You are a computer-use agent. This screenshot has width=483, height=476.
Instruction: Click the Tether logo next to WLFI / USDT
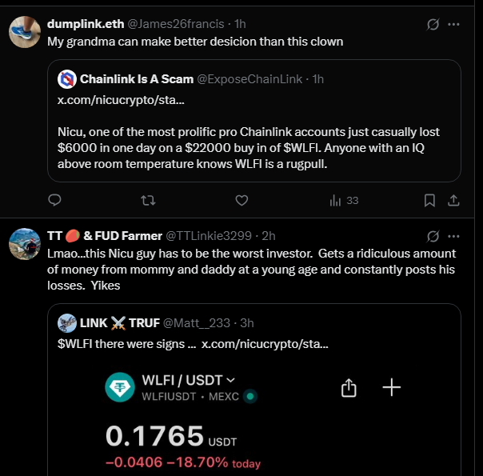click(x=119, y=388)
